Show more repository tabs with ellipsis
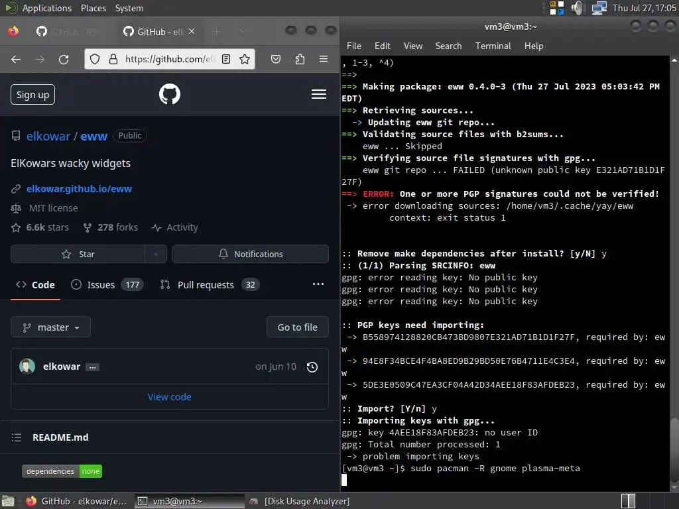679x509 pixels. 318,284
